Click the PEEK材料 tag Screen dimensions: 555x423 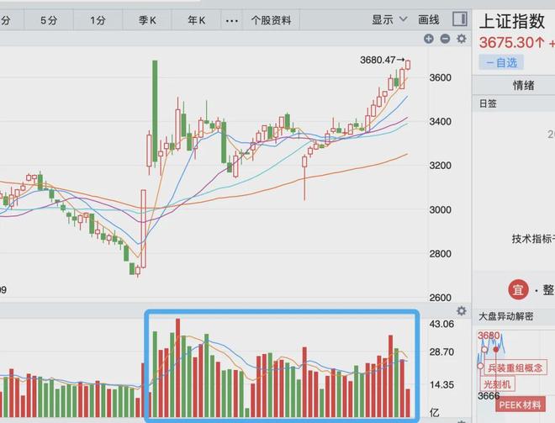coord(521,404)
